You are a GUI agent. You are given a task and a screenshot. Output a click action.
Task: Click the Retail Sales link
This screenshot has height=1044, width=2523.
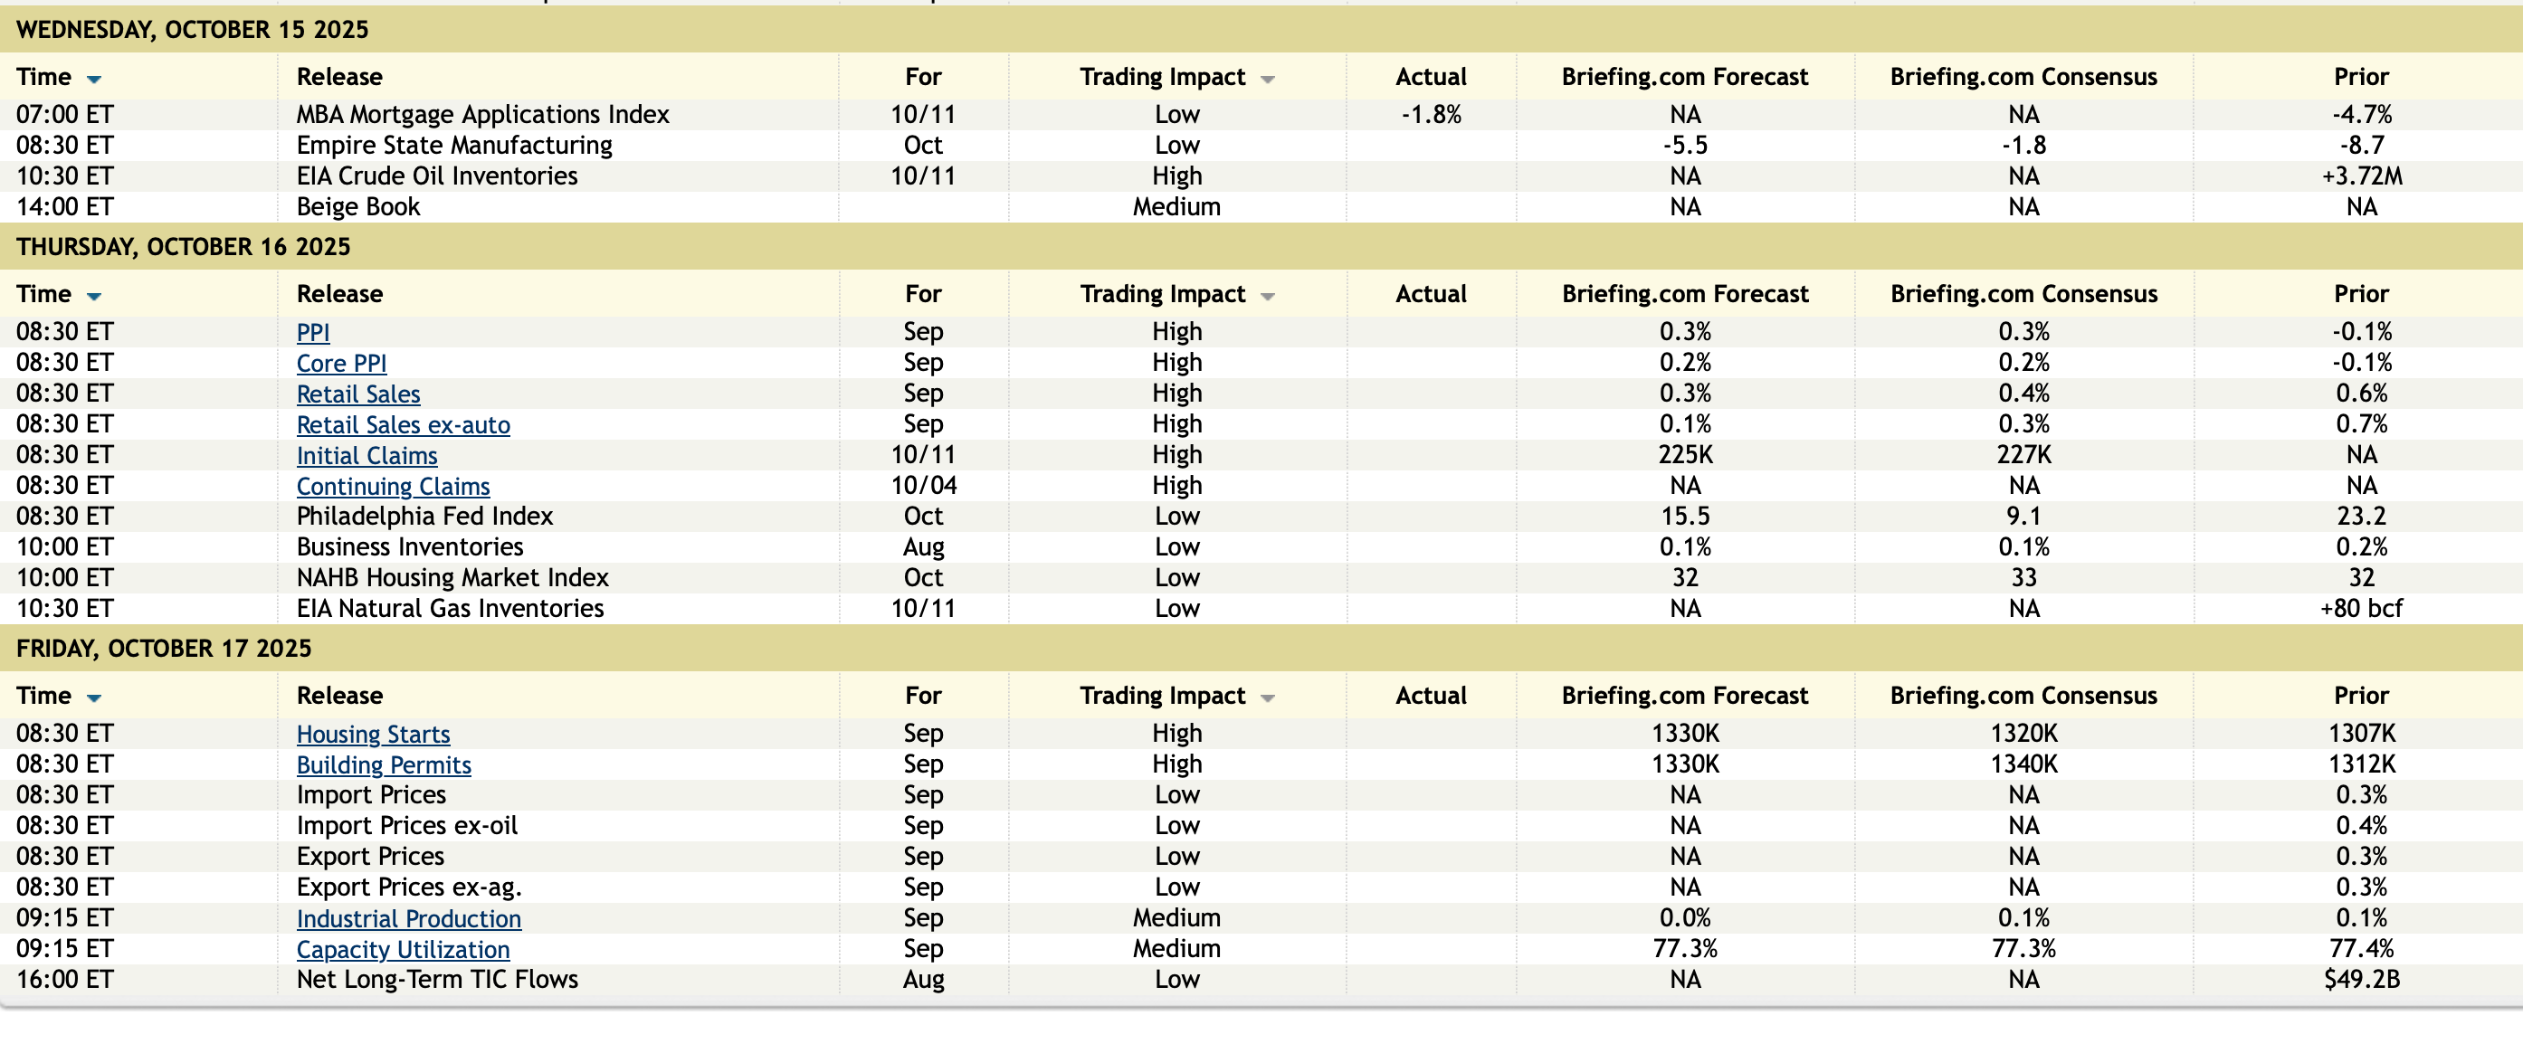point(357,394)
